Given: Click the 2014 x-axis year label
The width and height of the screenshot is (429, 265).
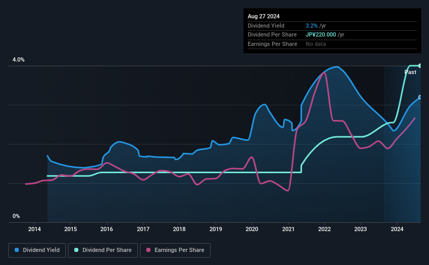Looking at the screenshot, I should (34, 229).
